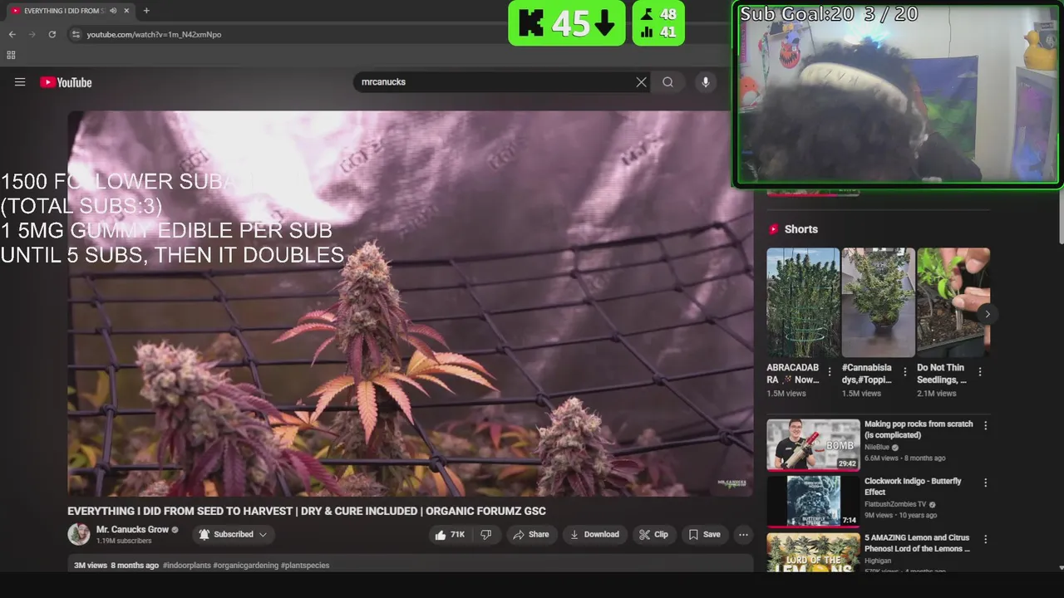
Task: Share the video
Action: coord(531,535)
